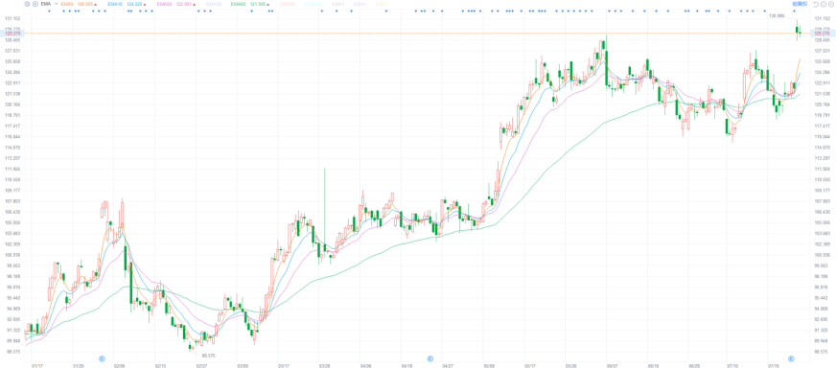Screen dimensions: 836x369
Task: Click the blue circular marker near 04/27
Action: (430, 357)
